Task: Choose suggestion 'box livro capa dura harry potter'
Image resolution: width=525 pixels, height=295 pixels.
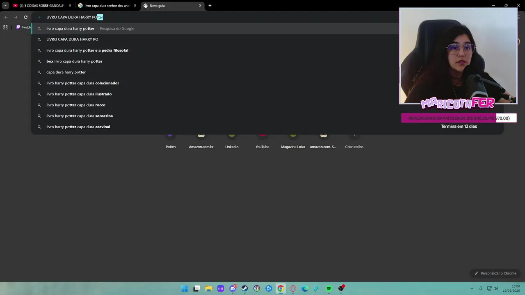Action: 215,61
